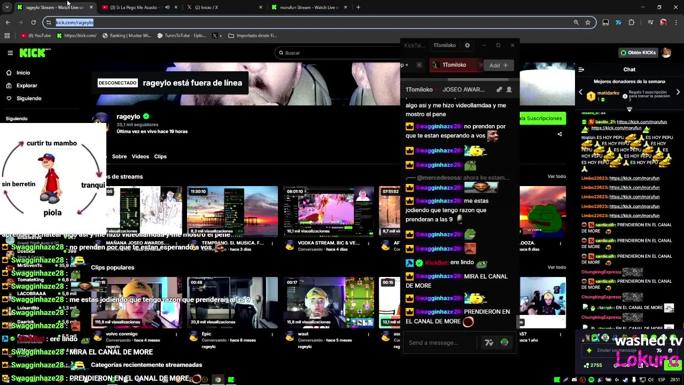The width and height of the screenshot is (684, 385).
Task: Open the Kick emote picker in KickTalk
Action: click(x=504, y=343)
